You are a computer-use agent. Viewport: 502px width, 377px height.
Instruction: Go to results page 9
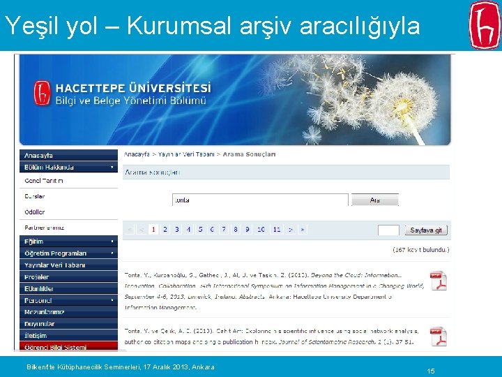(247, 230)
